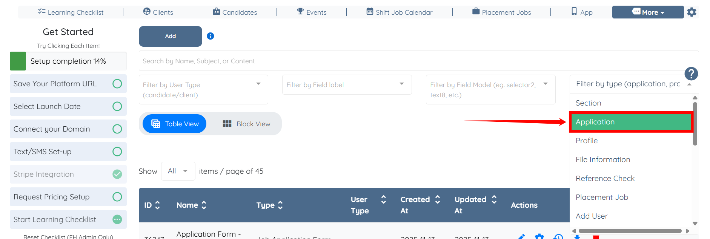Select Application in the type list
The width and height of the screenshot is (710, 239).
631,122
